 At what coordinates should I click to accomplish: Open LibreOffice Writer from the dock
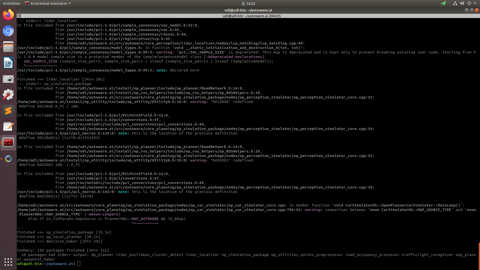[x=8, y=63]
